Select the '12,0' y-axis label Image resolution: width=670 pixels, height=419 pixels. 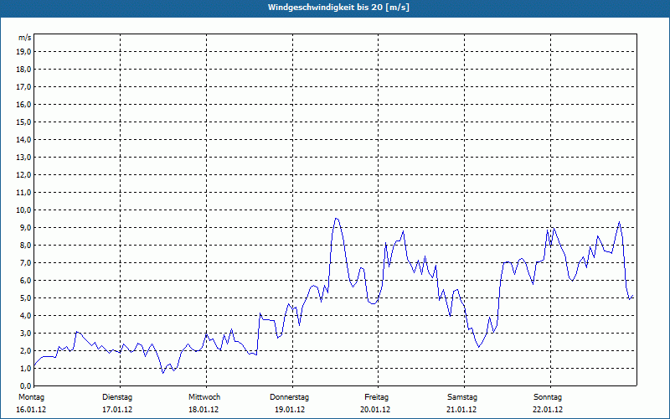[23, 175]
